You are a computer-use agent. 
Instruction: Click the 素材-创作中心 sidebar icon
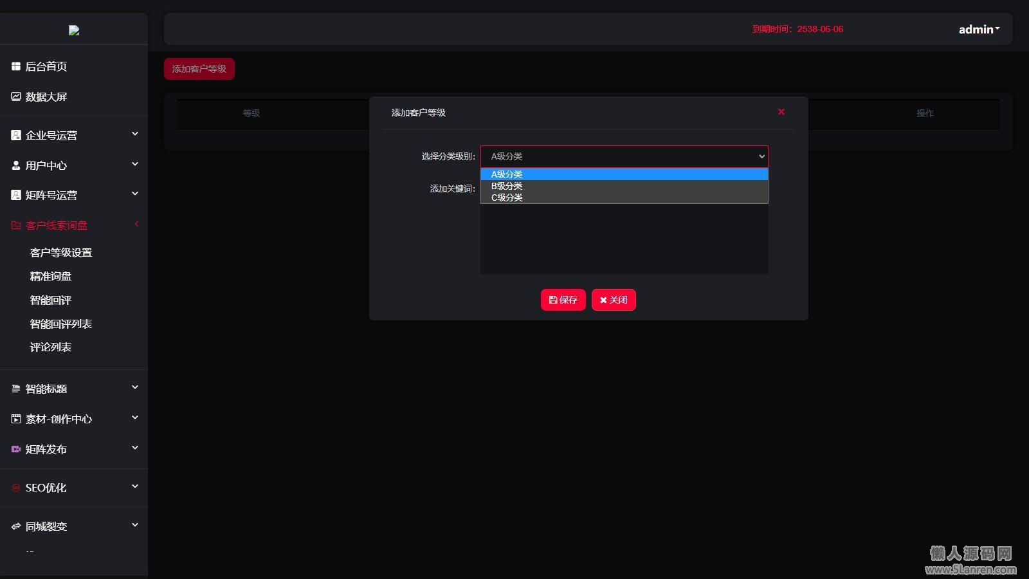(x=16, y=419)
